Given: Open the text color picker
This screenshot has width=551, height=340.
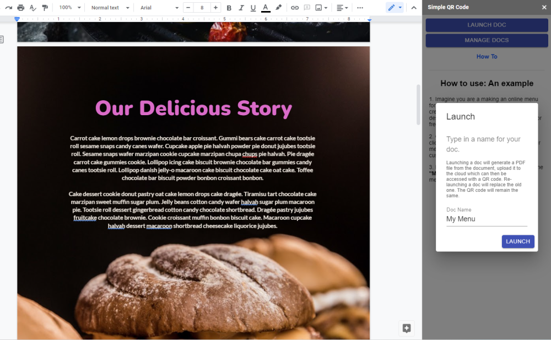Looking at the screenshot, I should 266,7.
